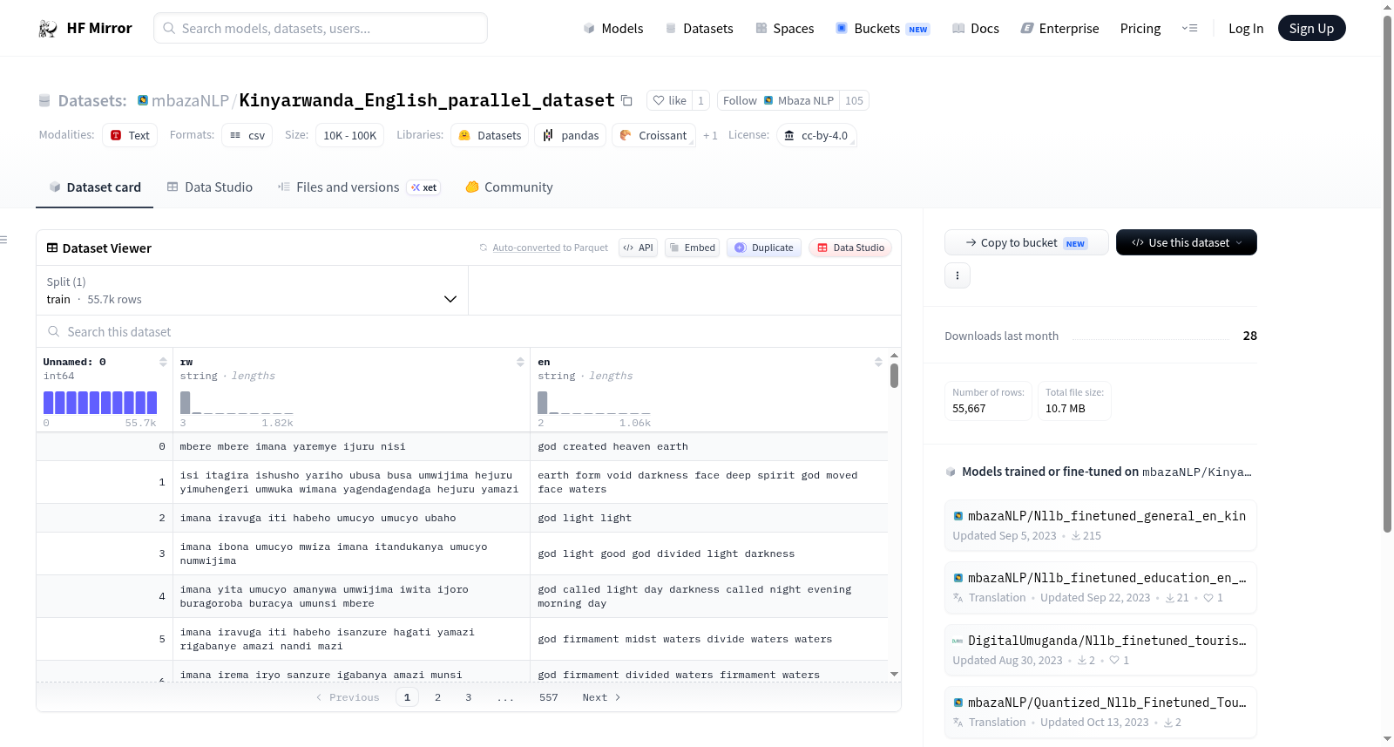The width and height of the screenshot is (1394, 747).
Task: Click the en lengths histogram bar
Action: 543,403
